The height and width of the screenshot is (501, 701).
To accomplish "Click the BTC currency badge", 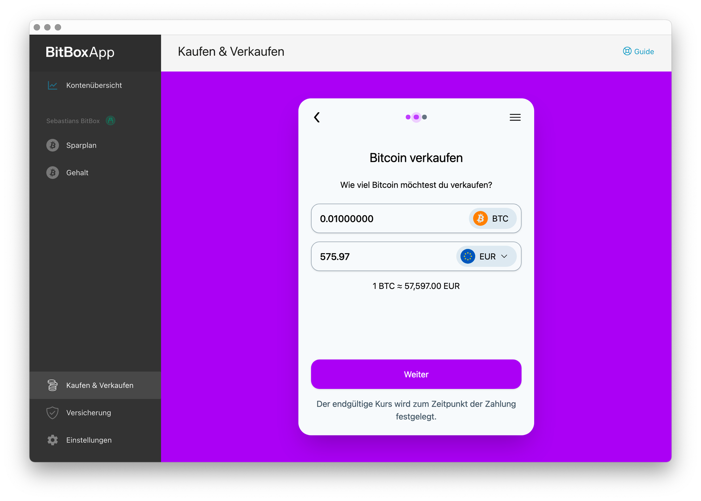I will click(492, 218).
